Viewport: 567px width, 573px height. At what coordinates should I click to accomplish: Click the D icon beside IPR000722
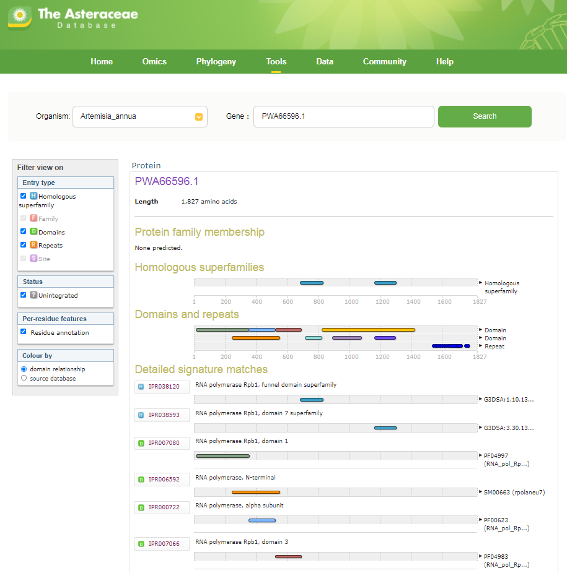141,507
